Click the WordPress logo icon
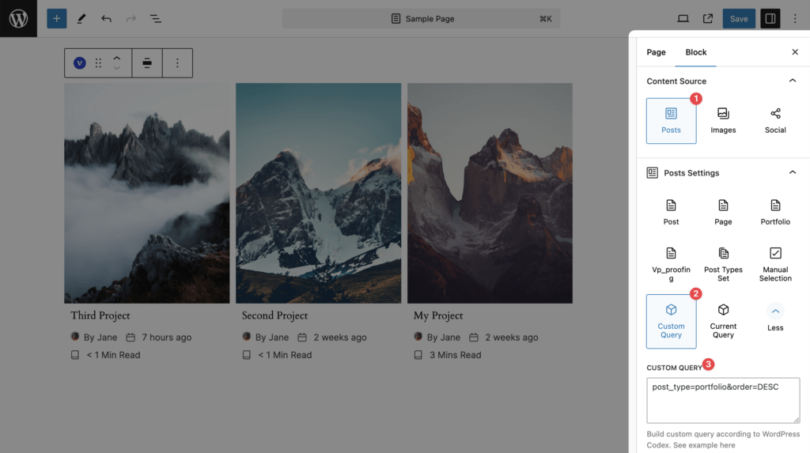 point(19,19)
